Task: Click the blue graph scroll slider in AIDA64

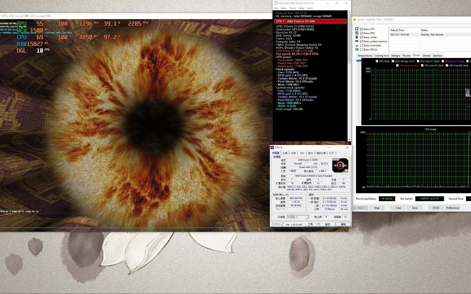Action: point(359,60)
